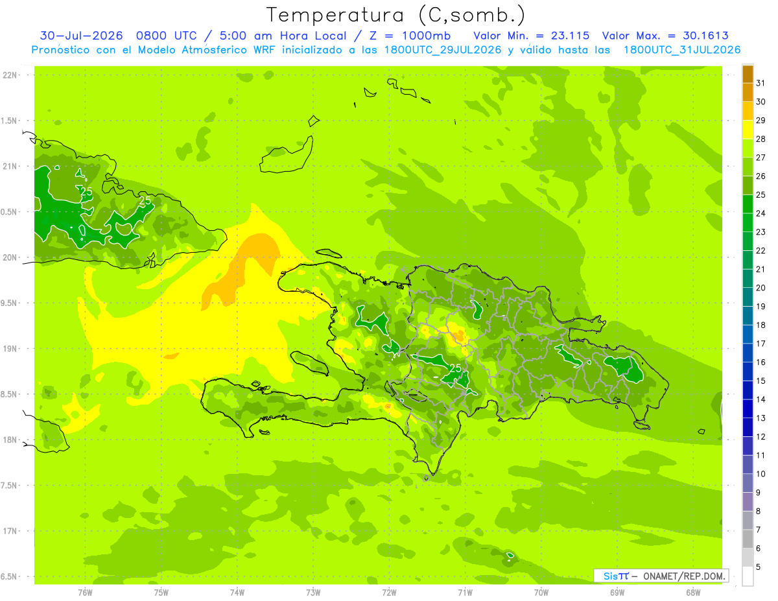The image size is (778, 601).
Task: Select the purple legend swatch between 9 and 10
Action: tap(748, 483)
